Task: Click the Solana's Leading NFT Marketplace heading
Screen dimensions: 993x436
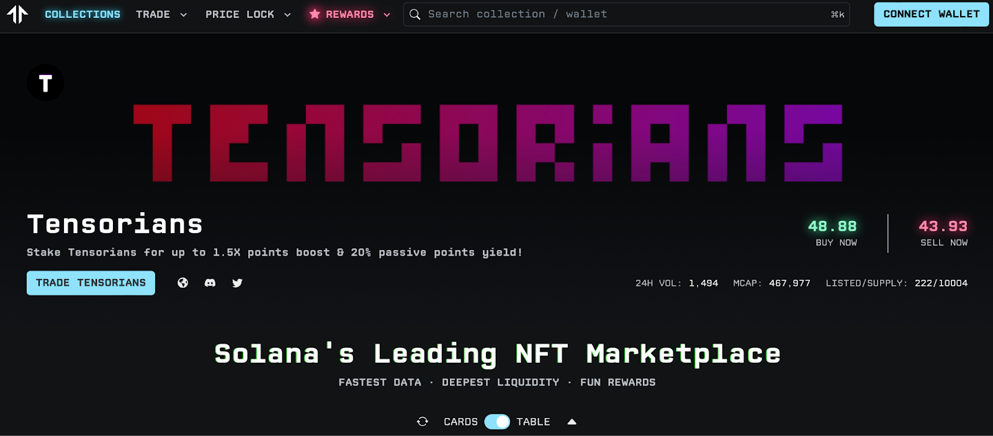Action: (x=497, y=354)
